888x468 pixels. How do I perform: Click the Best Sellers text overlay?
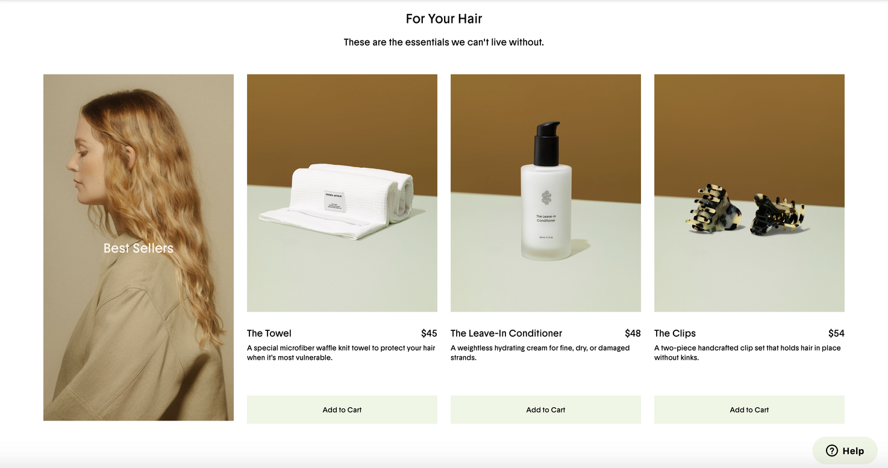(x=139, y=248)
